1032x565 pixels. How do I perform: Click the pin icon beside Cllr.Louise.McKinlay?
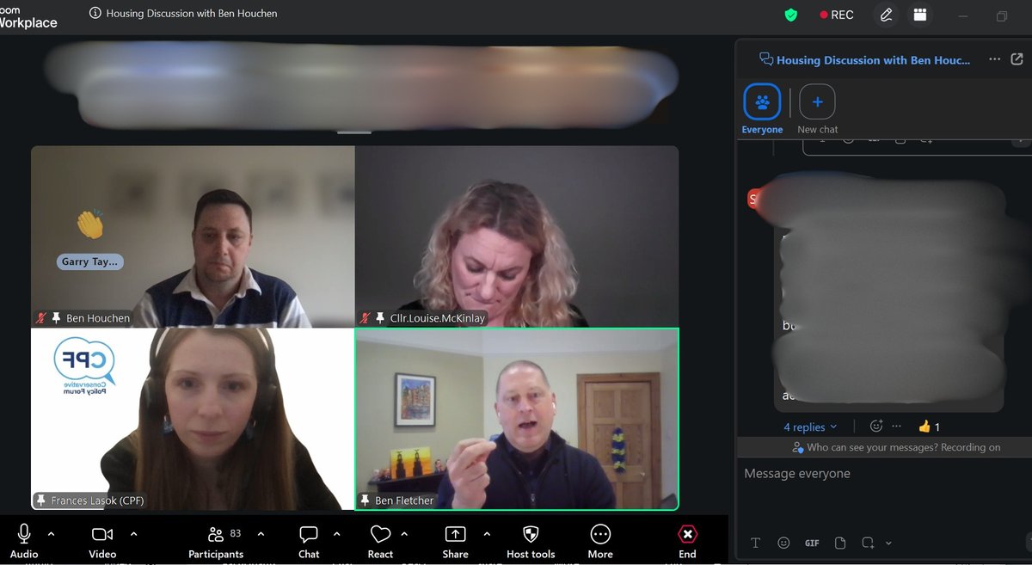[x=380, y=318]
